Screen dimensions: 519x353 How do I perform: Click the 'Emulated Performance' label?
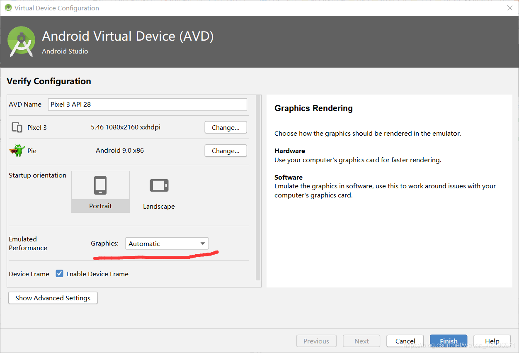click(x=28, y=243)
